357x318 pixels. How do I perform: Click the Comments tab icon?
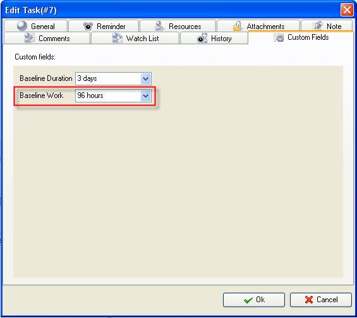29,38
